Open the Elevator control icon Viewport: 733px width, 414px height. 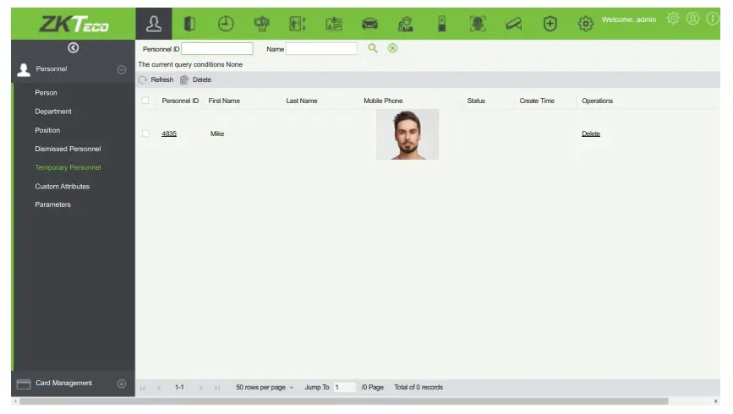298,24
